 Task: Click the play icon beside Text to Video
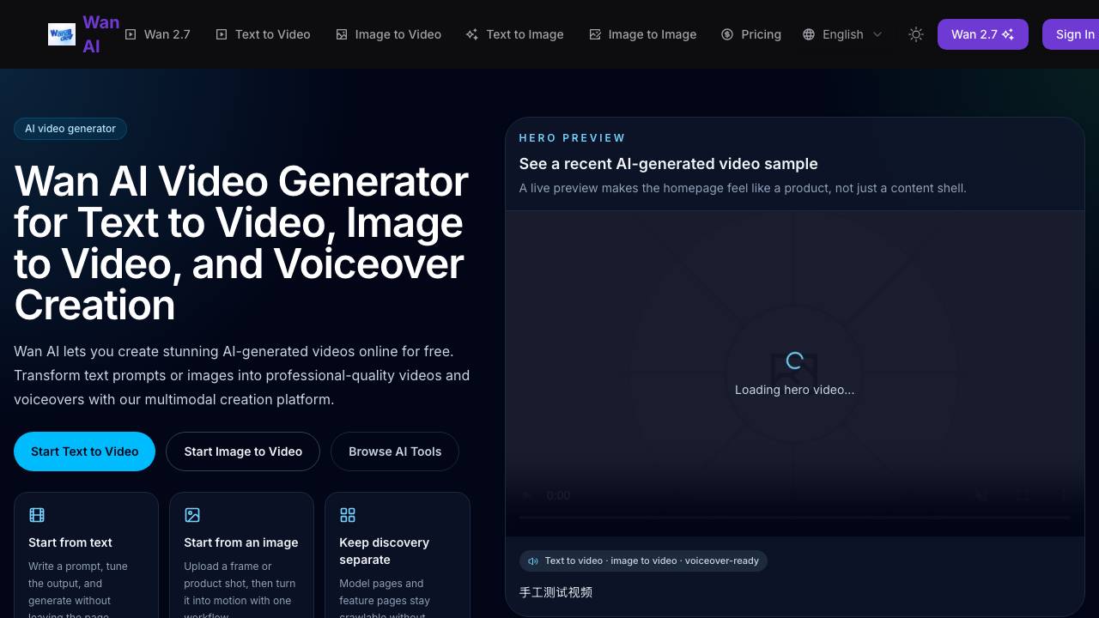coord(222,34)
